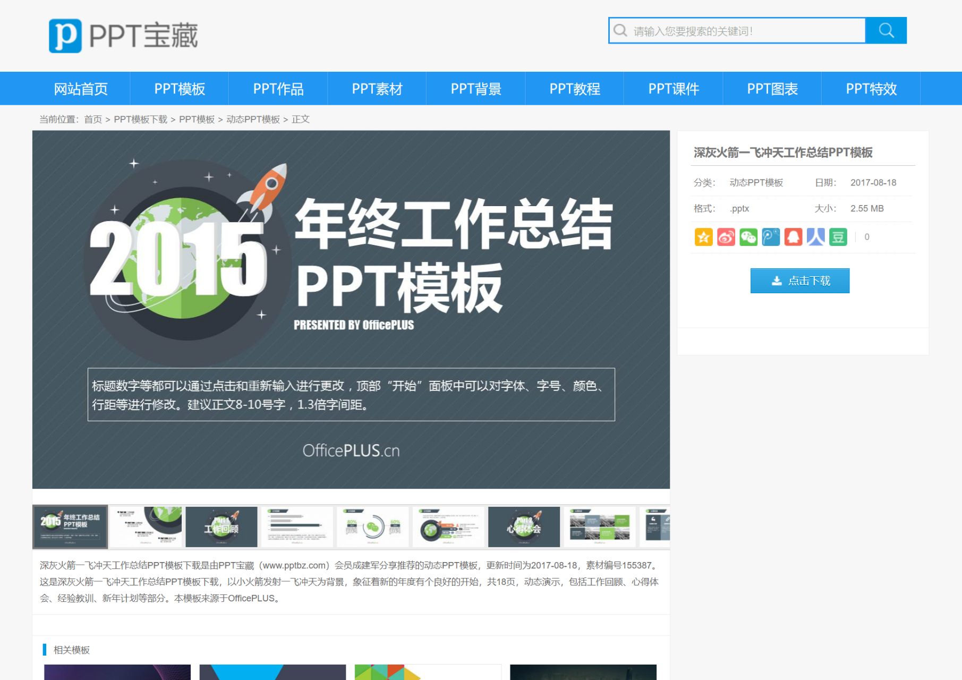Click the blue search magnifier button

coord(886,31)
